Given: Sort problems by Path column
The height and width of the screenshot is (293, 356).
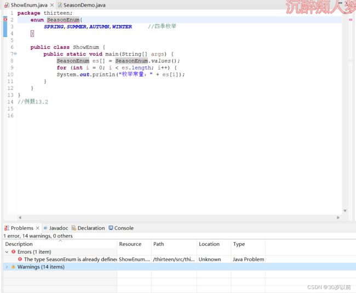Looking at the screenshot, I should tap(174, 244).
